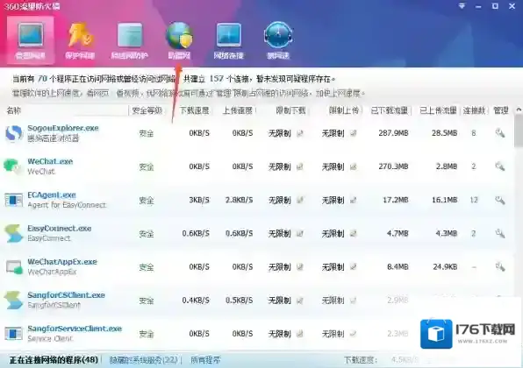Click the scroll-up arrow of process list
The image size is (523, 368).
click(x=519, y=110)
